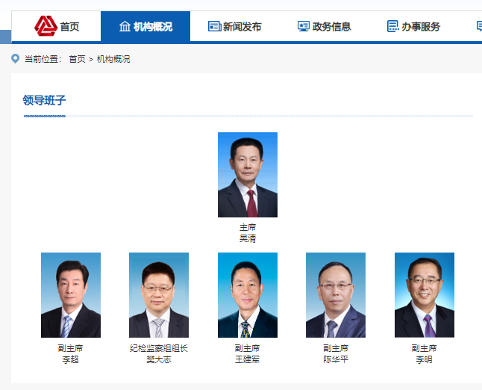Click the 副主席 title above 王建军
482x390 pixels.
point(248,348)
